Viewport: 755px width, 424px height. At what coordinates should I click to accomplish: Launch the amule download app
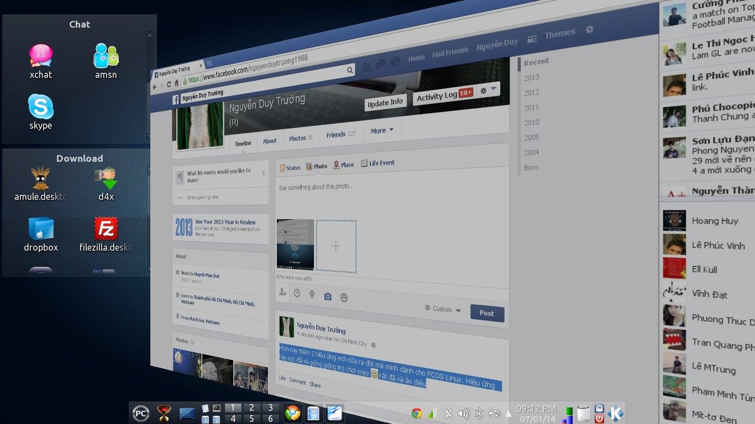40,178
